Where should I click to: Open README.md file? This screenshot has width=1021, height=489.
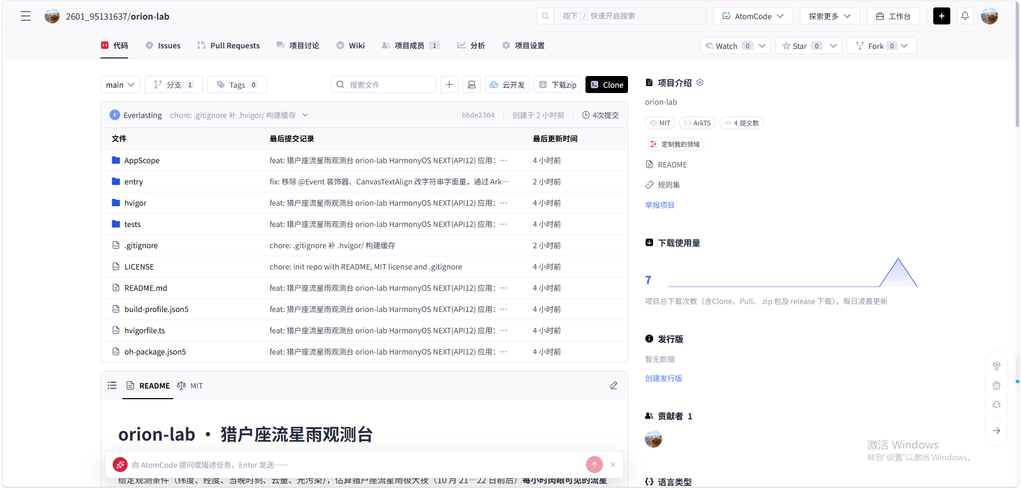click(x=146, y=288)
